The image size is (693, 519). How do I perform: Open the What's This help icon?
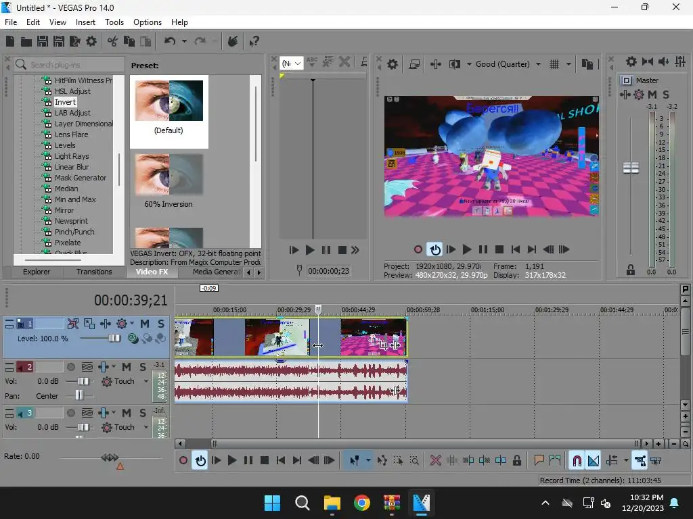[254, 41]
